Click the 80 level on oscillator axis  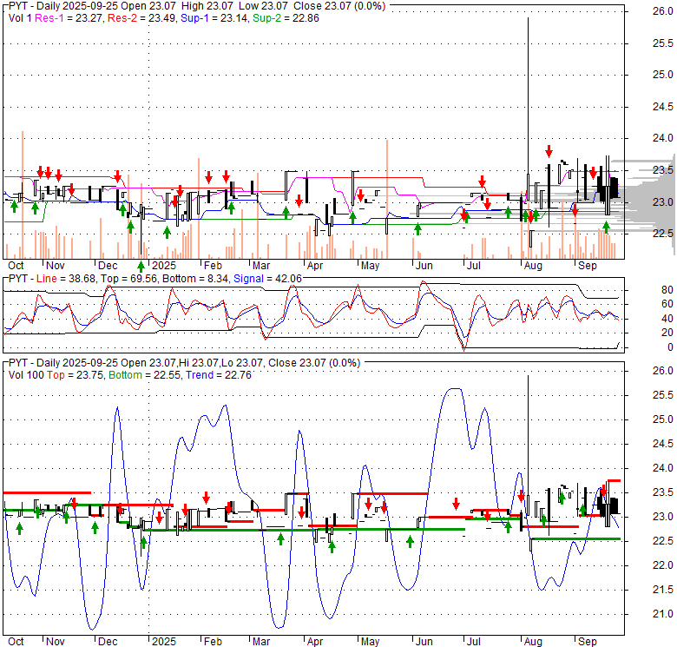[667, 290]
